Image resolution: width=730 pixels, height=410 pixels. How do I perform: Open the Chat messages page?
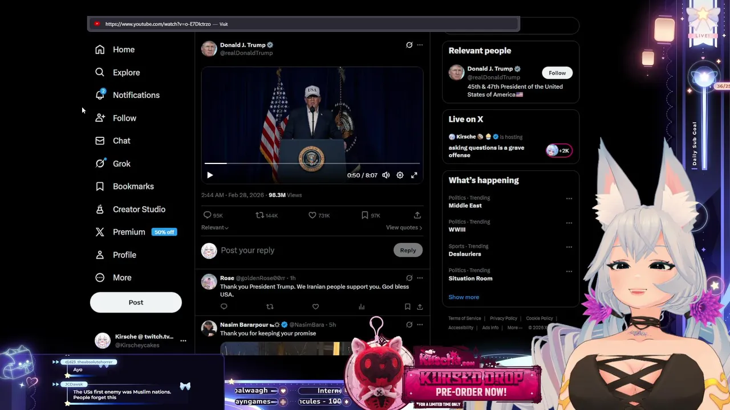pyautogui.click(x=113, y=141)
